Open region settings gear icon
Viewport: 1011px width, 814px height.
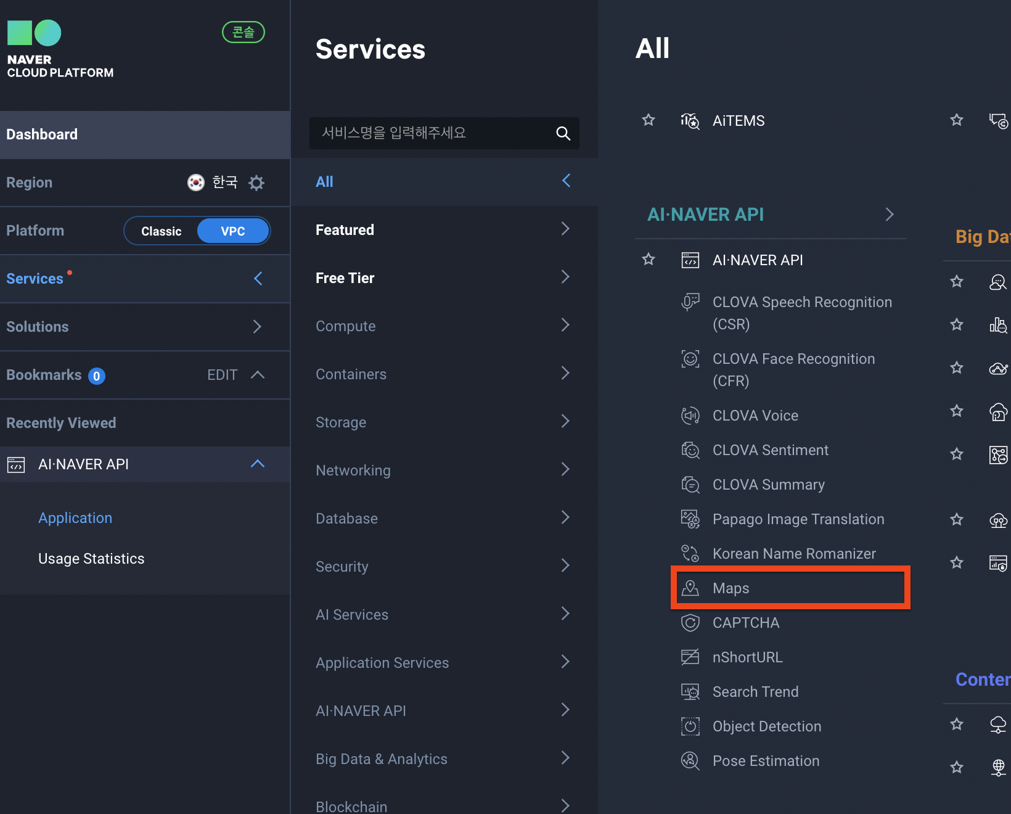click(x=256, y=183)
